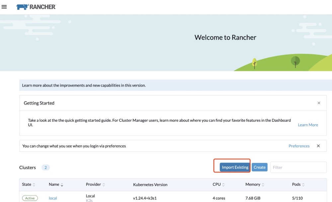Focus the cluster Filter field
This screenshot has width=332, height=202.
(x=298, y=167)
